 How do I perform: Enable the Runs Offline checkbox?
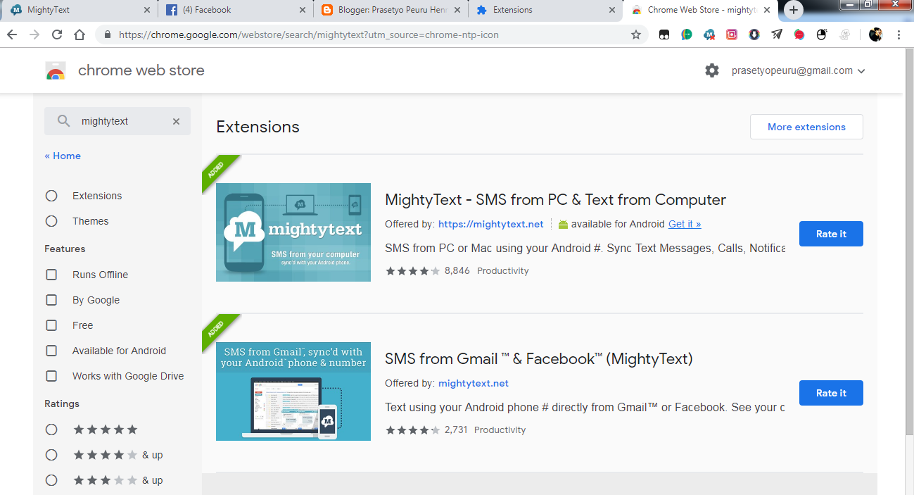(x=51, y=275)
